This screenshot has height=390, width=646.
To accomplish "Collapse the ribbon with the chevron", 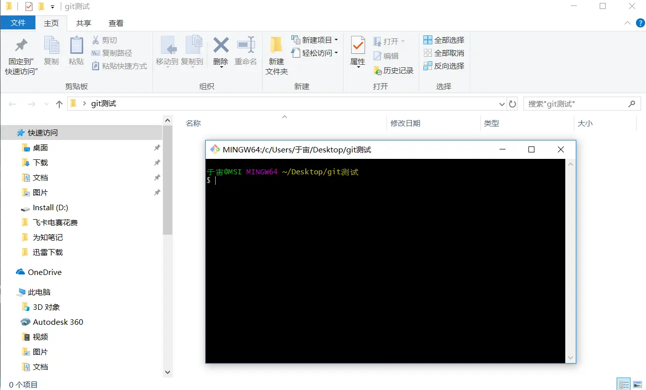I will [627, 23].
